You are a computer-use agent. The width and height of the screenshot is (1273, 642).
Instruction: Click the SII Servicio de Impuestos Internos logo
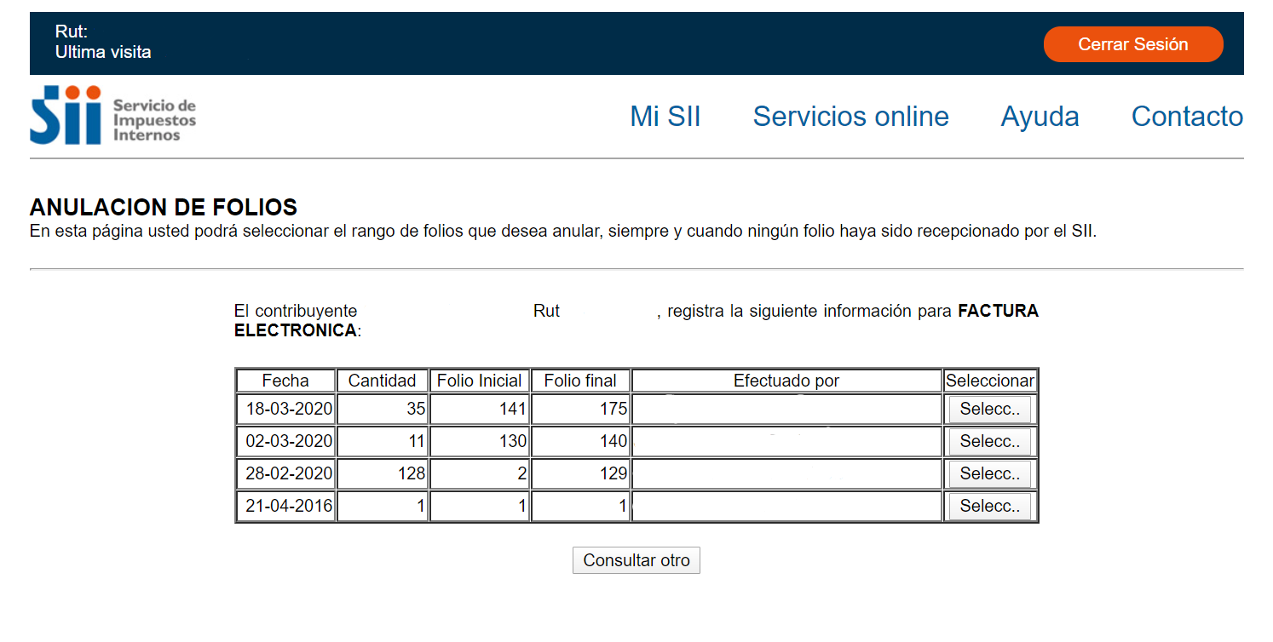pyautogui.click(x=112, y=116)
